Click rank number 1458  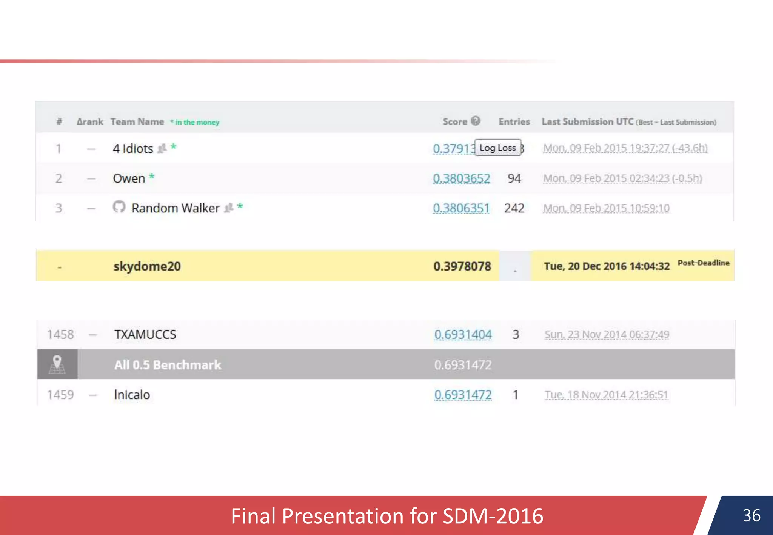coord(60,334)
